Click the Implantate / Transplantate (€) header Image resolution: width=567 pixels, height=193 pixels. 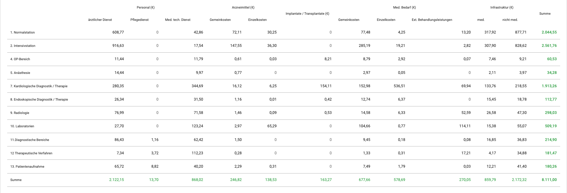coord(307,14)
